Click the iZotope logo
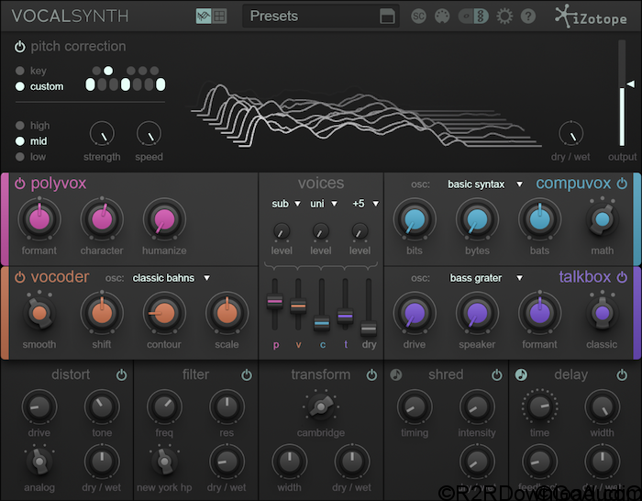This screenshot has height=501, width=642. click(591, 17)
